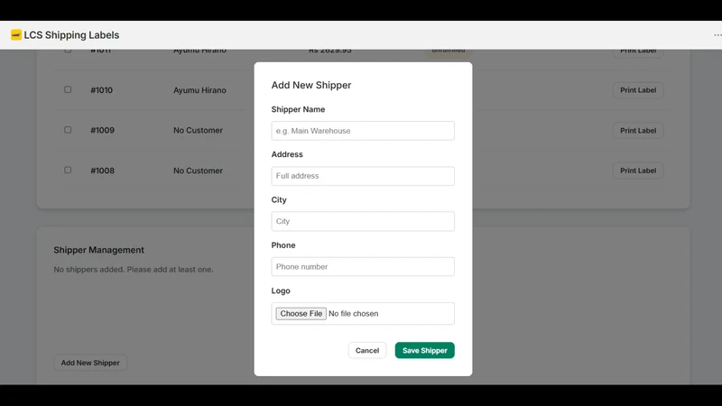Click No Customer in row #1008
The width and height of the screenshot is (722, 406).
click(x=198, y=171)
